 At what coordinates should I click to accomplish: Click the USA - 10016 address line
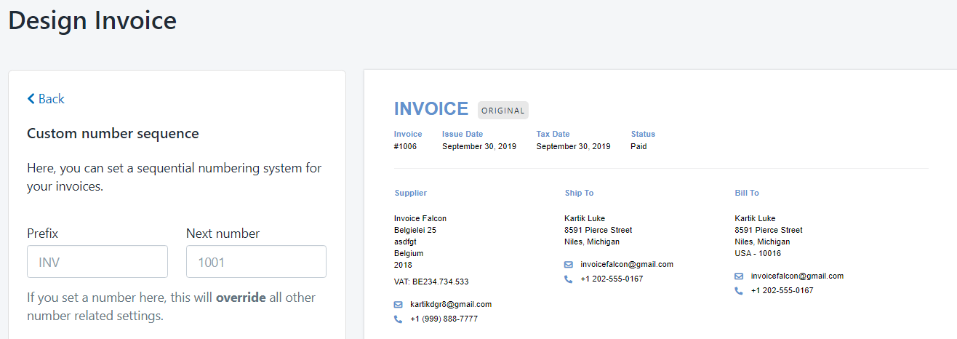757,253
